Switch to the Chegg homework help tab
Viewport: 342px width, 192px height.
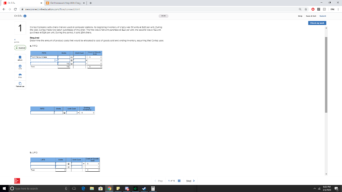pyautogui.click(x=64, y=2)
